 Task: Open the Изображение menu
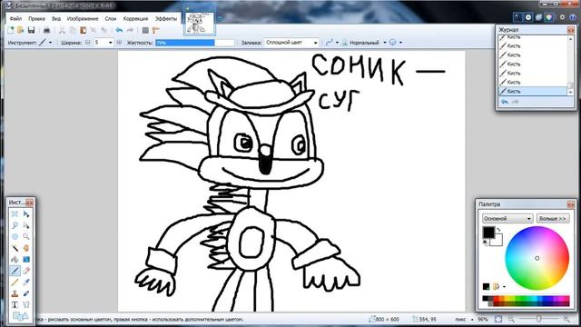point(83,18)
